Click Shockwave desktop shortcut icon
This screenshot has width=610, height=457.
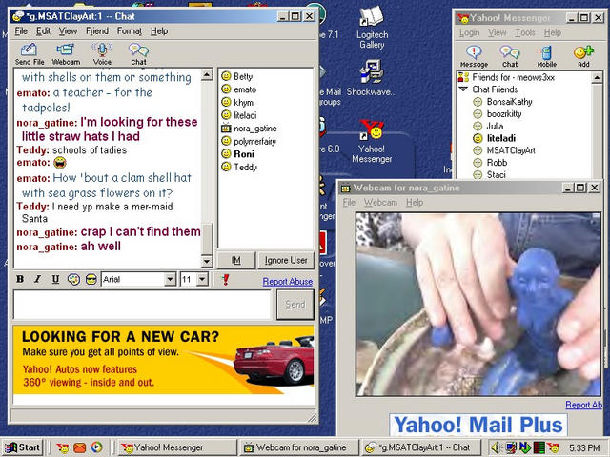[x=372, y=78]
